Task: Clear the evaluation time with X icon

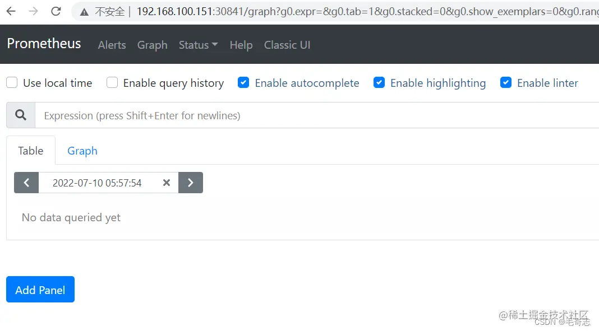Action: click(x=167, y=183)
